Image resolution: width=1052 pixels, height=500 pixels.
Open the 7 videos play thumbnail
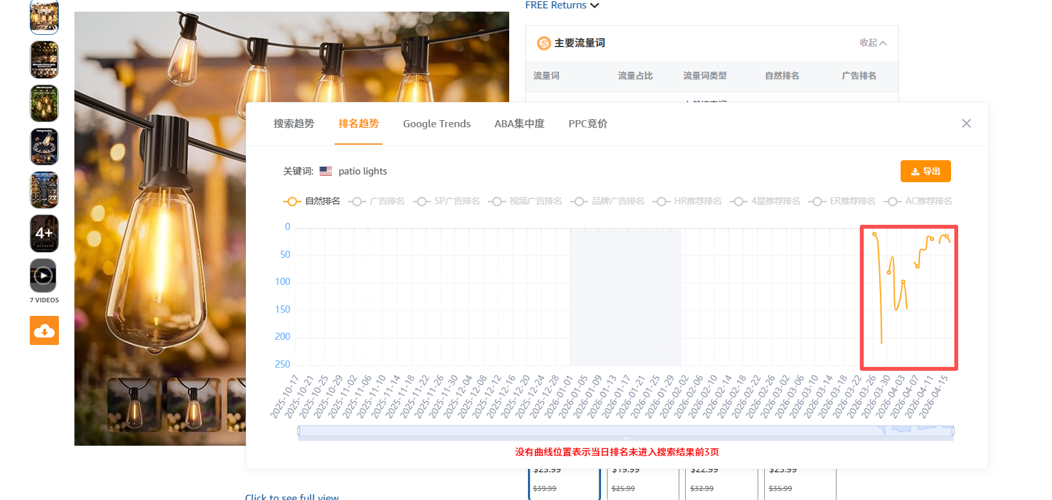(43, 276)
